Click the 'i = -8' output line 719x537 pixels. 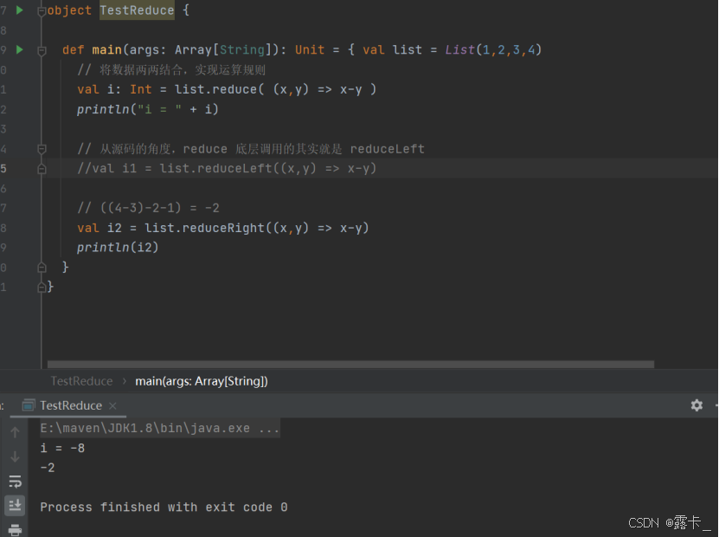coord(62,448)
